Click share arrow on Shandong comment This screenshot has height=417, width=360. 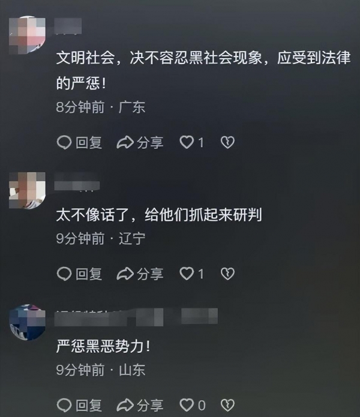coord(125,405)
